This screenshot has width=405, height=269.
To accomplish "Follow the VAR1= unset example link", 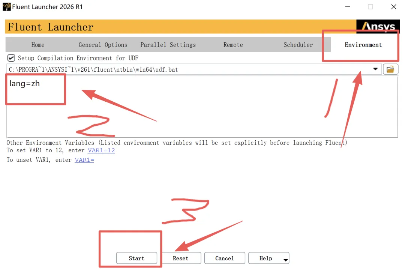I will click(x=84, y=160).
